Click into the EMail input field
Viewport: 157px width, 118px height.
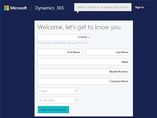(x=83, y=62)
